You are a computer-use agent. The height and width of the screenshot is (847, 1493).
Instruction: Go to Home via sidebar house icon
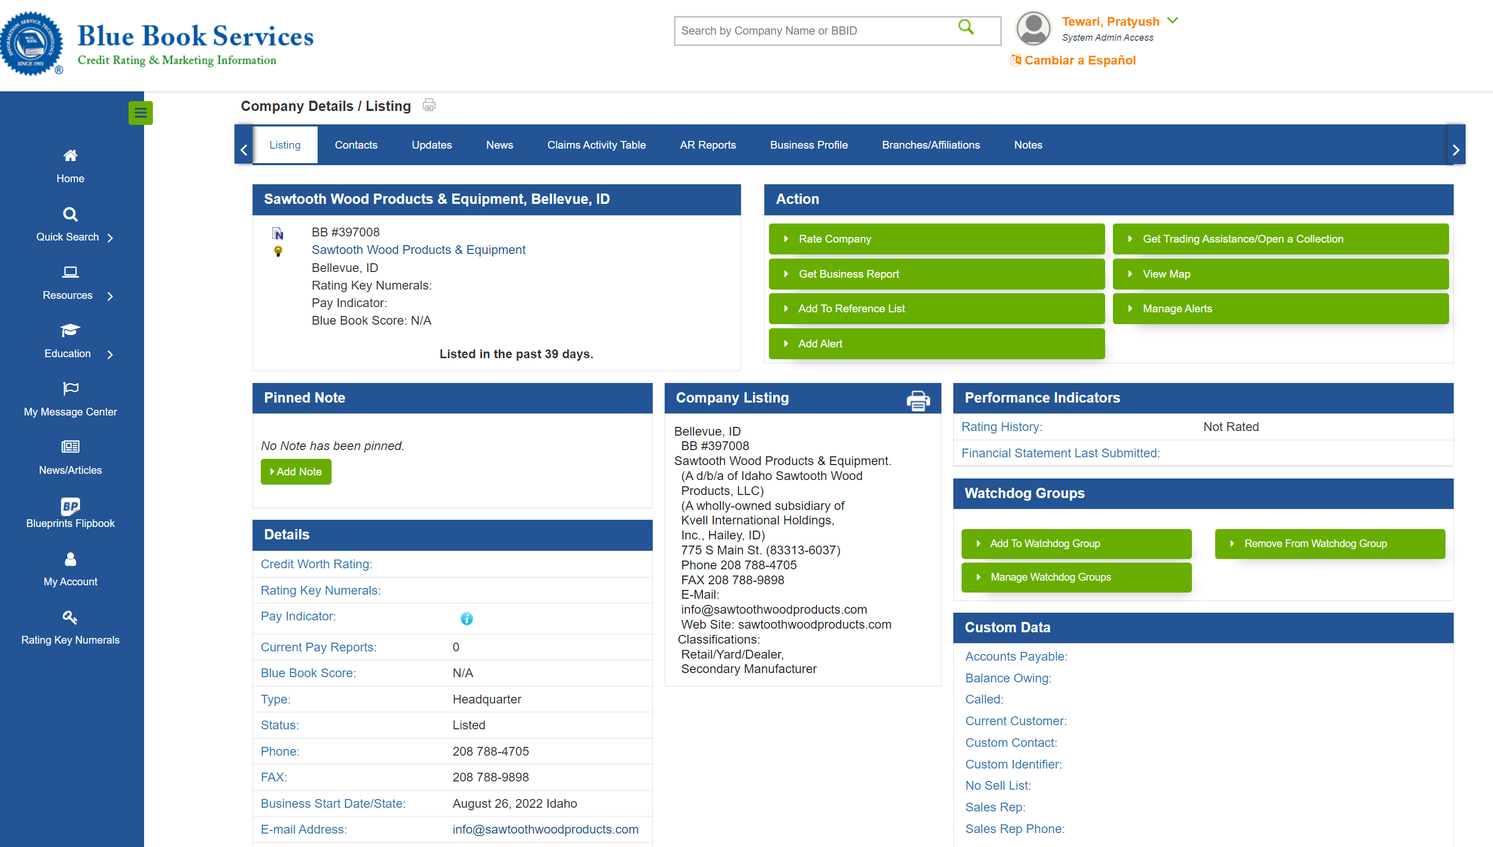pos(70,155)
